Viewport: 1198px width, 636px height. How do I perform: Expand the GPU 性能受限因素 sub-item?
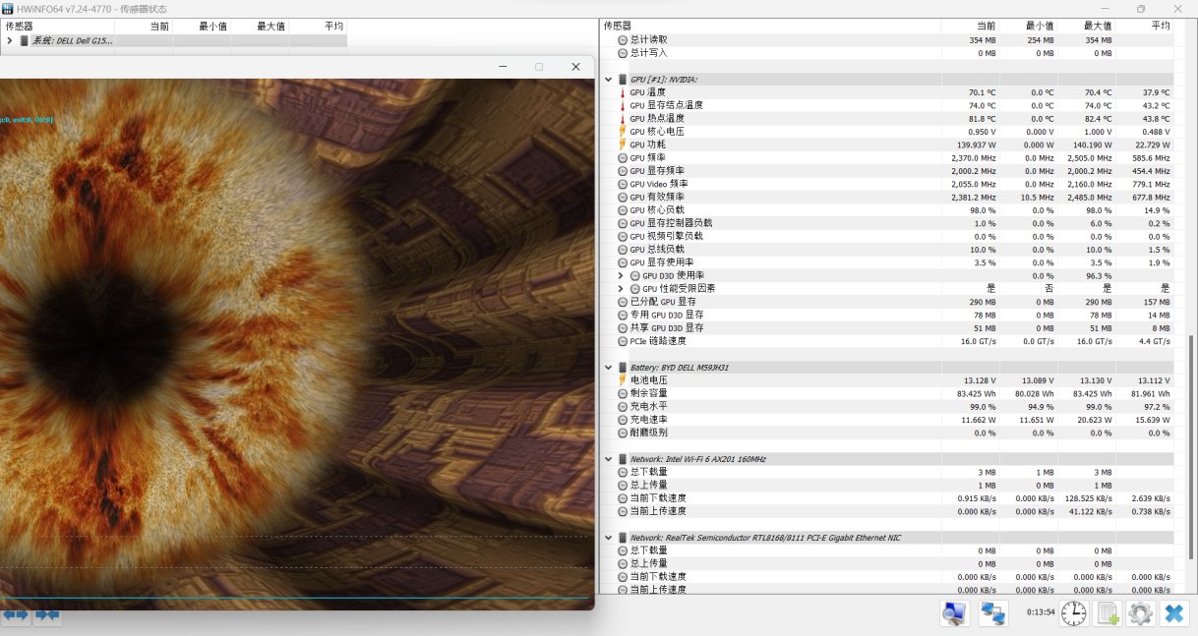pyautogui.click(x=622, y=288)
